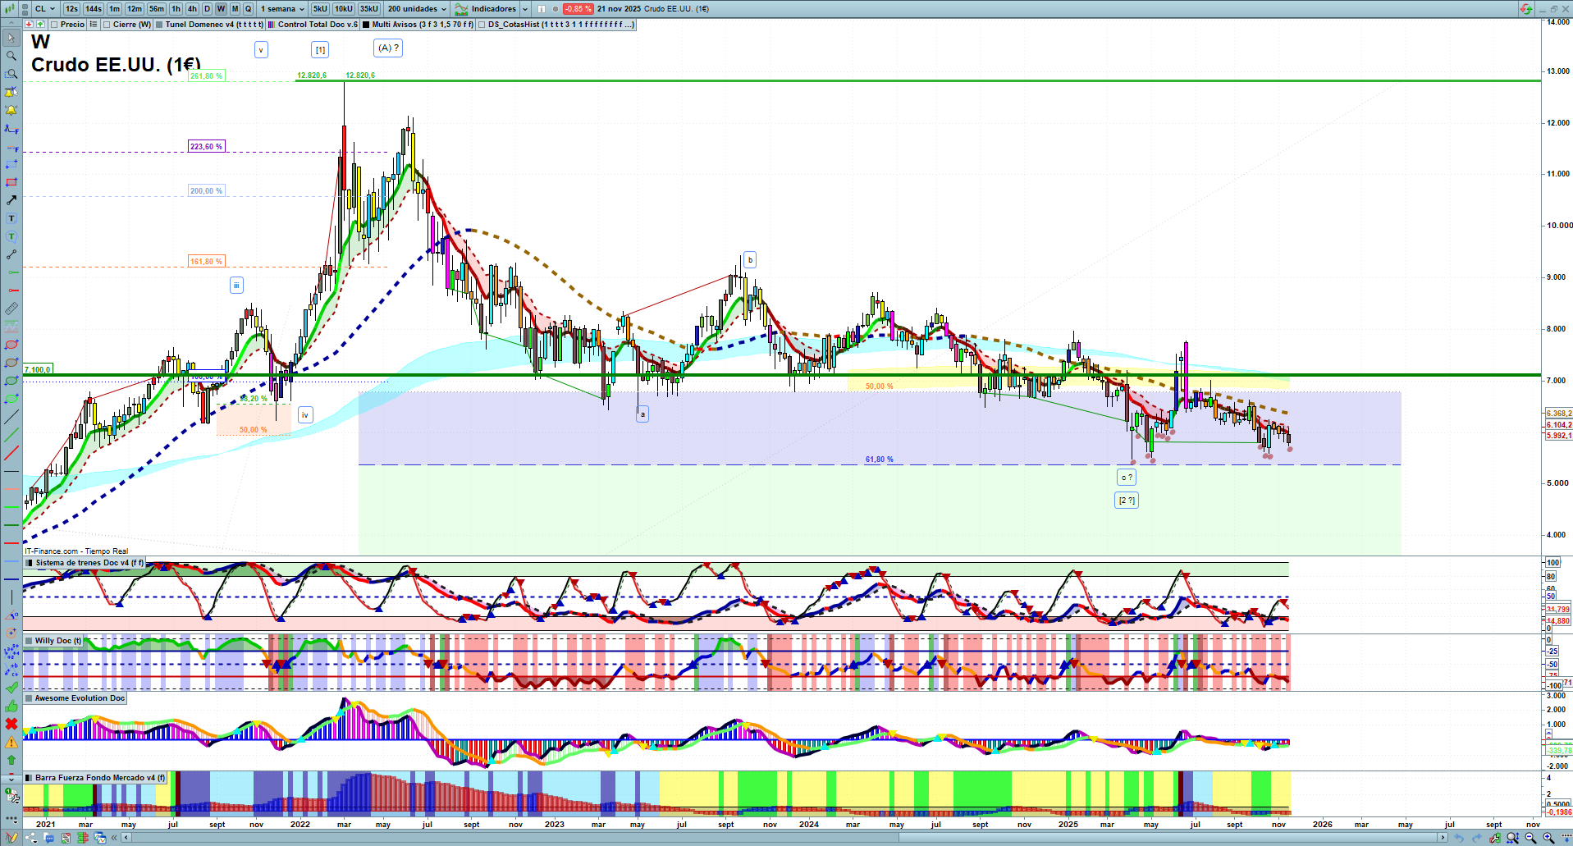Click the 5kU units button
Image resolution: width=1573 pixels, height=846 pixels.
(x=320, y=9)
